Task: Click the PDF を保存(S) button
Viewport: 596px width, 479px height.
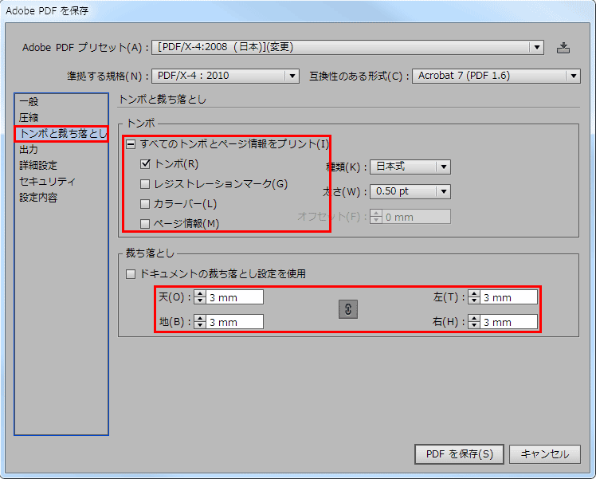Action: [x=459, y=454]
